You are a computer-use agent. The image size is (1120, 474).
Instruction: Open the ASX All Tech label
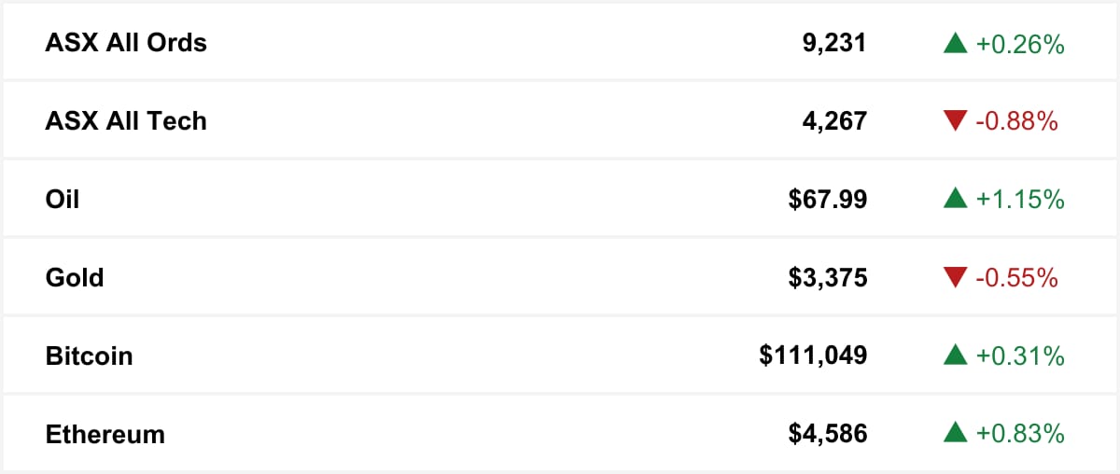click(x=126, y=121)
